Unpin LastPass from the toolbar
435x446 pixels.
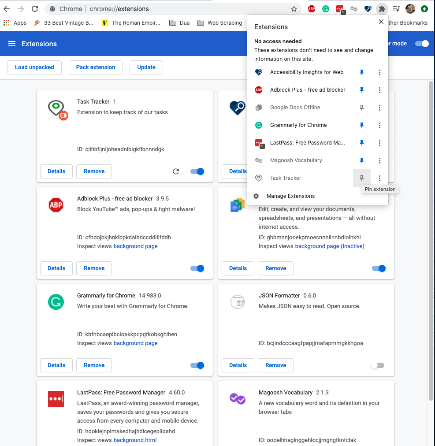[x=361, y=143]
